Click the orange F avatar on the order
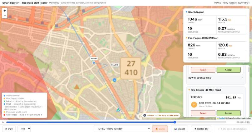252x133 pixels. pyautogui.click(x=194, y=105)
